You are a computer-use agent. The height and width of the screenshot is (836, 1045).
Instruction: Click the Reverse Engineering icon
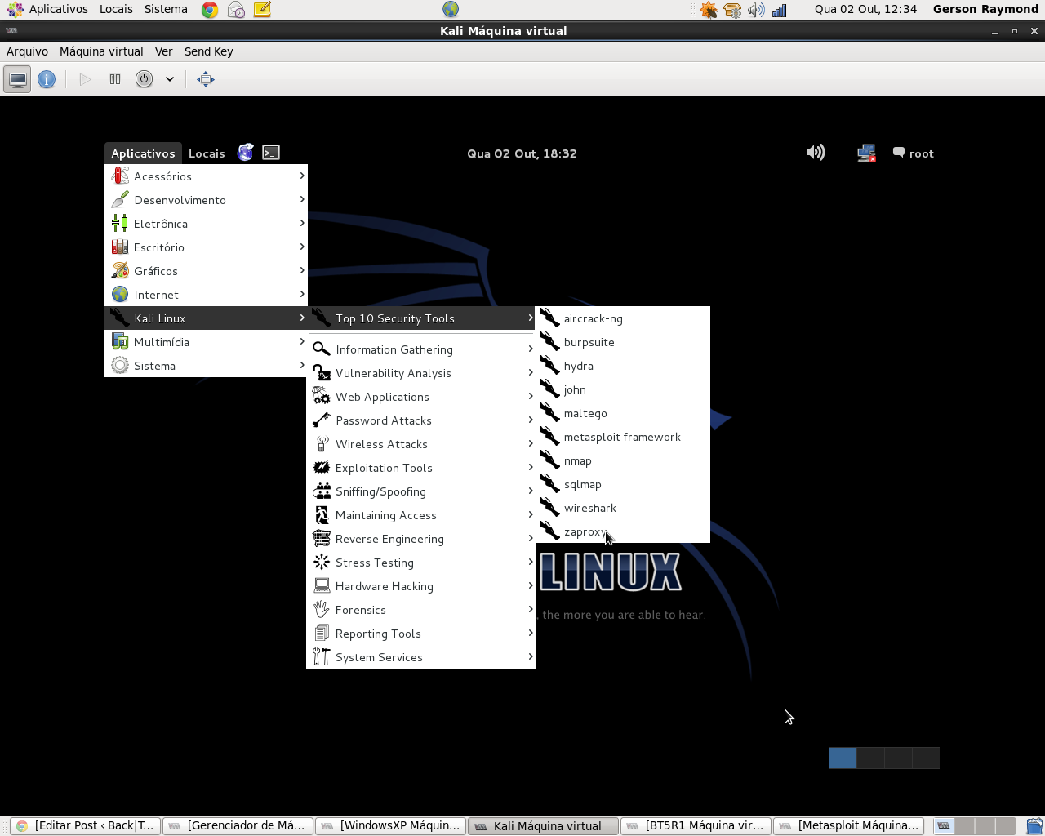(x=322, y=539)
